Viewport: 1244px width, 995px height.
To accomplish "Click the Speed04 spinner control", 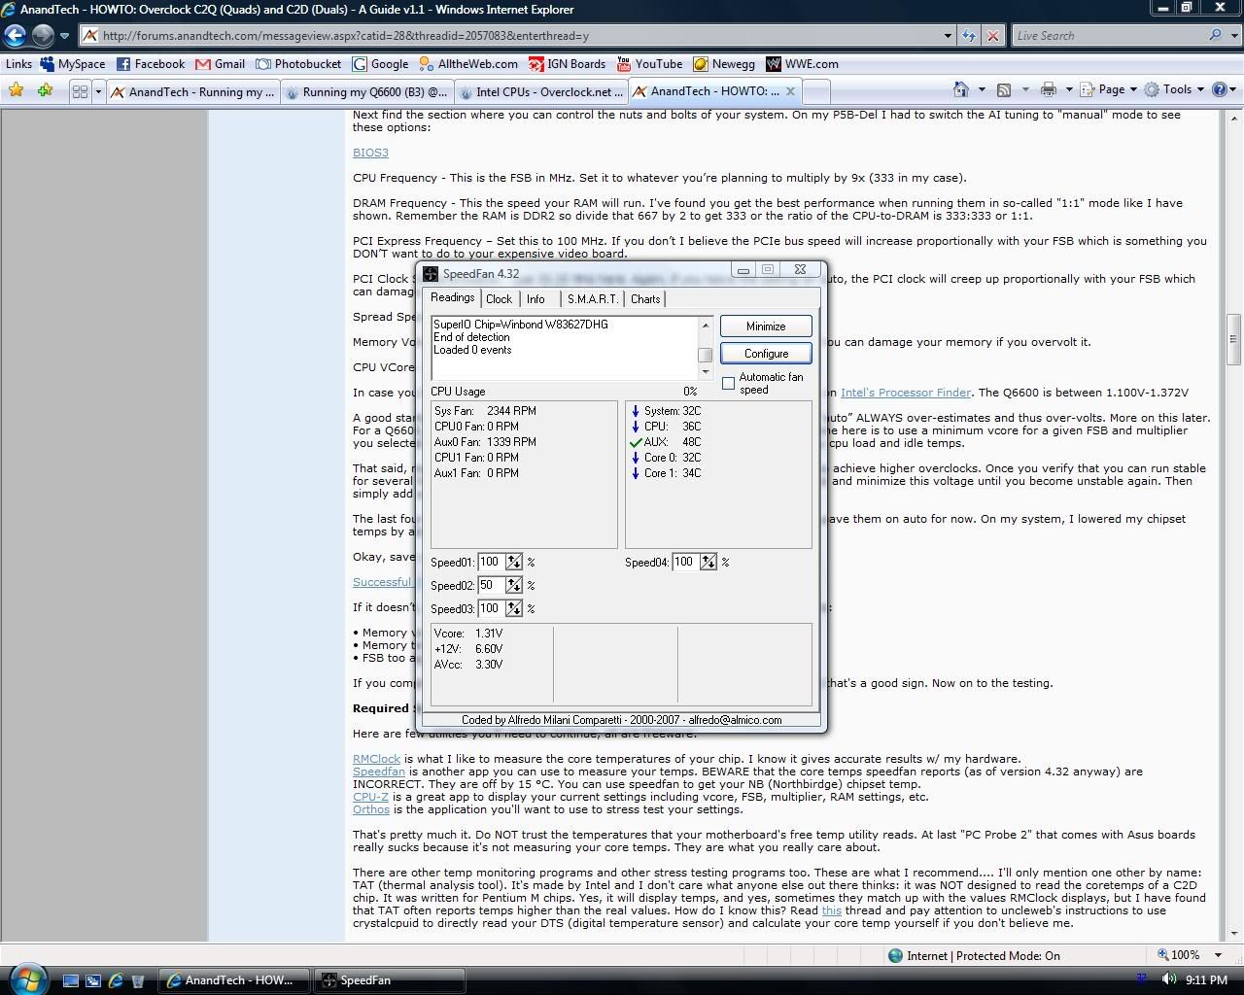I will [x=708, y=562].
